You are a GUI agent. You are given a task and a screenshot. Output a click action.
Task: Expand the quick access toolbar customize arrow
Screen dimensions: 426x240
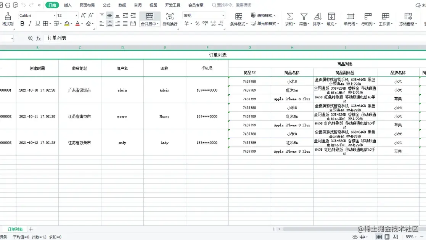click(39, 5)
